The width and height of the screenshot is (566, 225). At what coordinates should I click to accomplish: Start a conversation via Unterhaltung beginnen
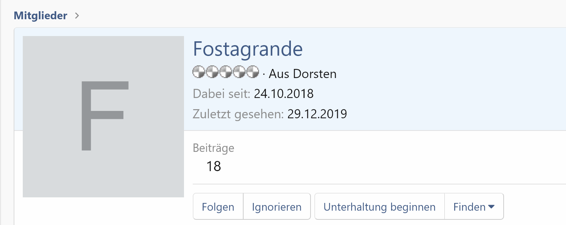[x=379, y=207]
